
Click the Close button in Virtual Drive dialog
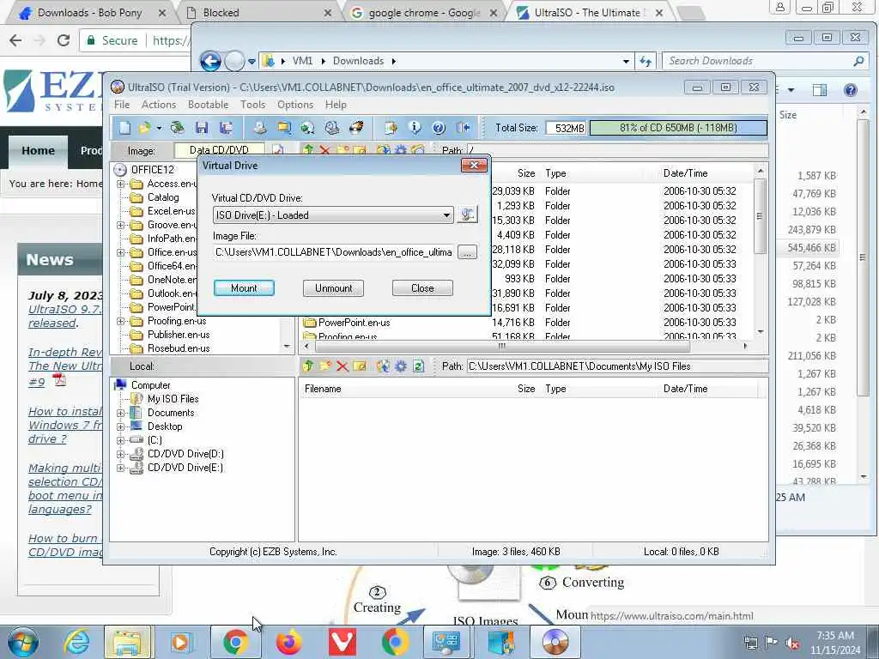pyautogui.click(x=422, y=288)
